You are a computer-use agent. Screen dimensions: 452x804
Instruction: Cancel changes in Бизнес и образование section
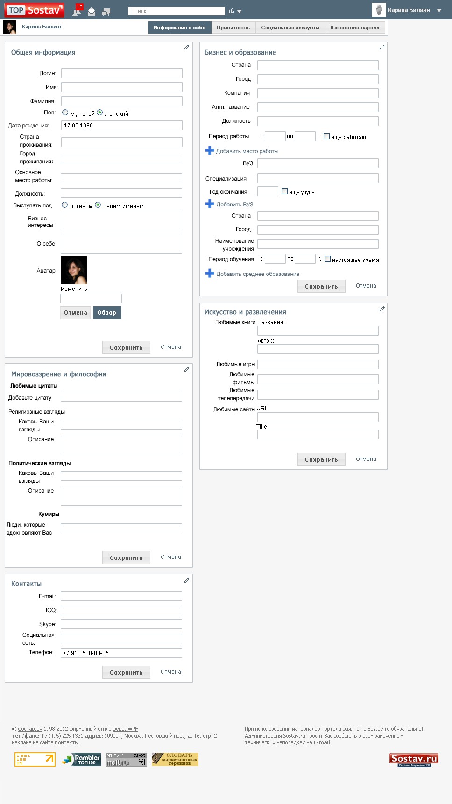[366, 286]
